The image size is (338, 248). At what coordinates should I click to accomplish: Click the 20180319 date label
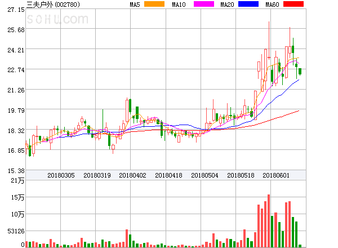pyautogui.click(x=97, y=175)
